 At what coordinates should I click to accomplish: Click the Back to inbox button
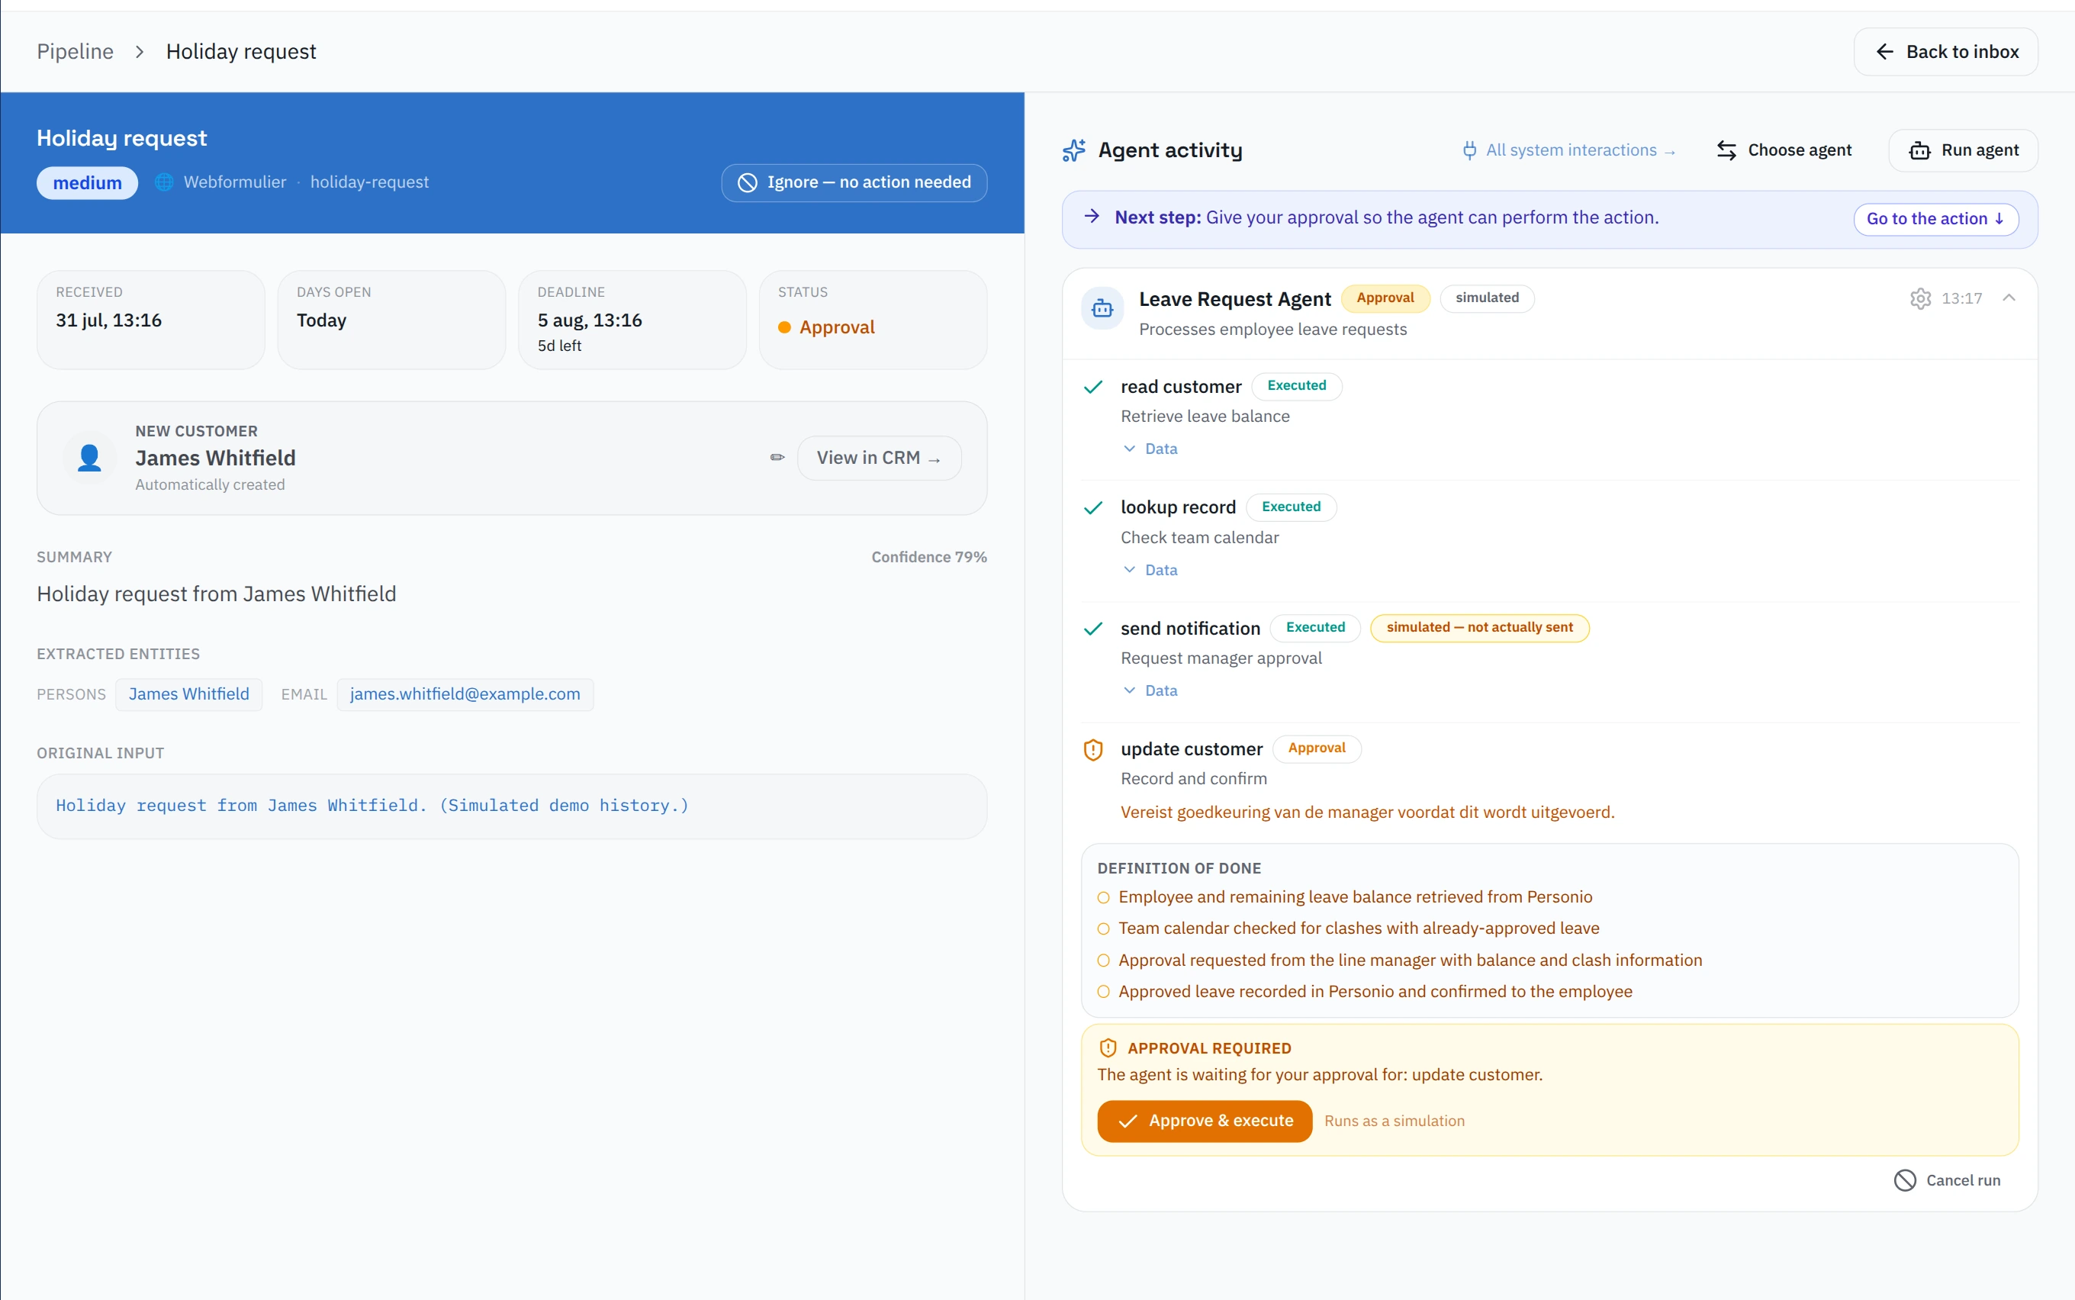coord(1945,52)
